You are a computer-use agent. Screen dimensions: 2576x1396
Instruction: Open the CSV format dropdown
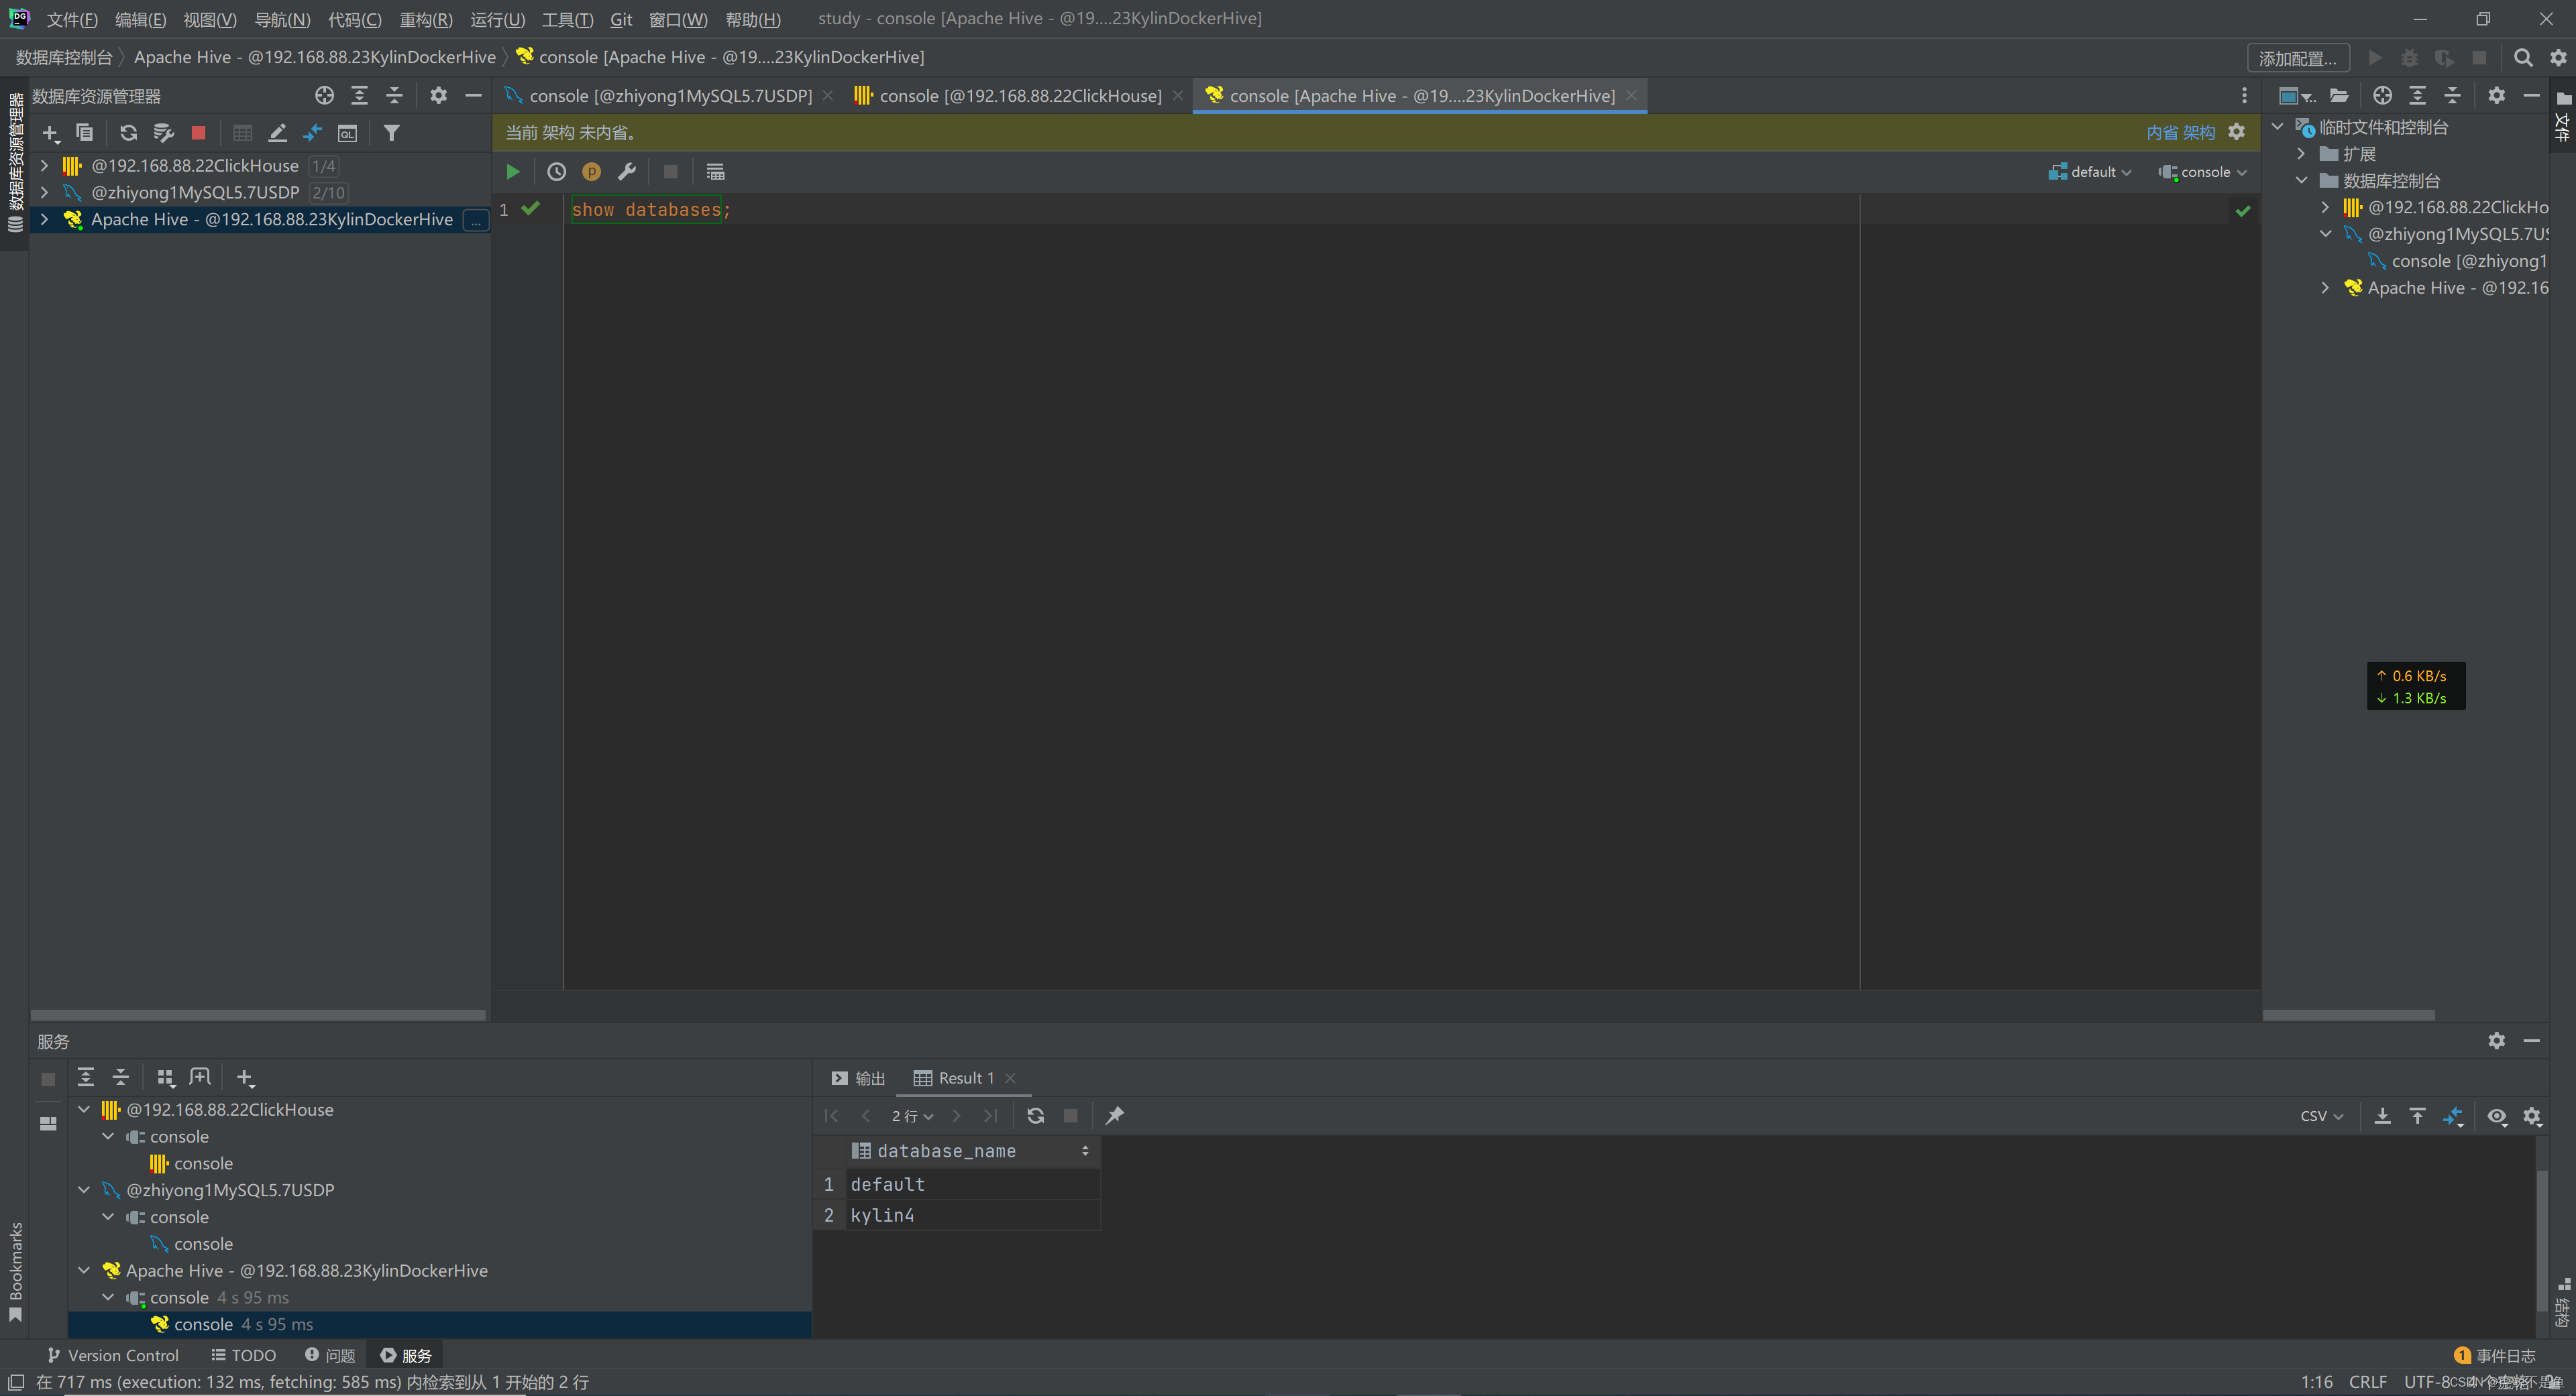tap(2321, 1115)
